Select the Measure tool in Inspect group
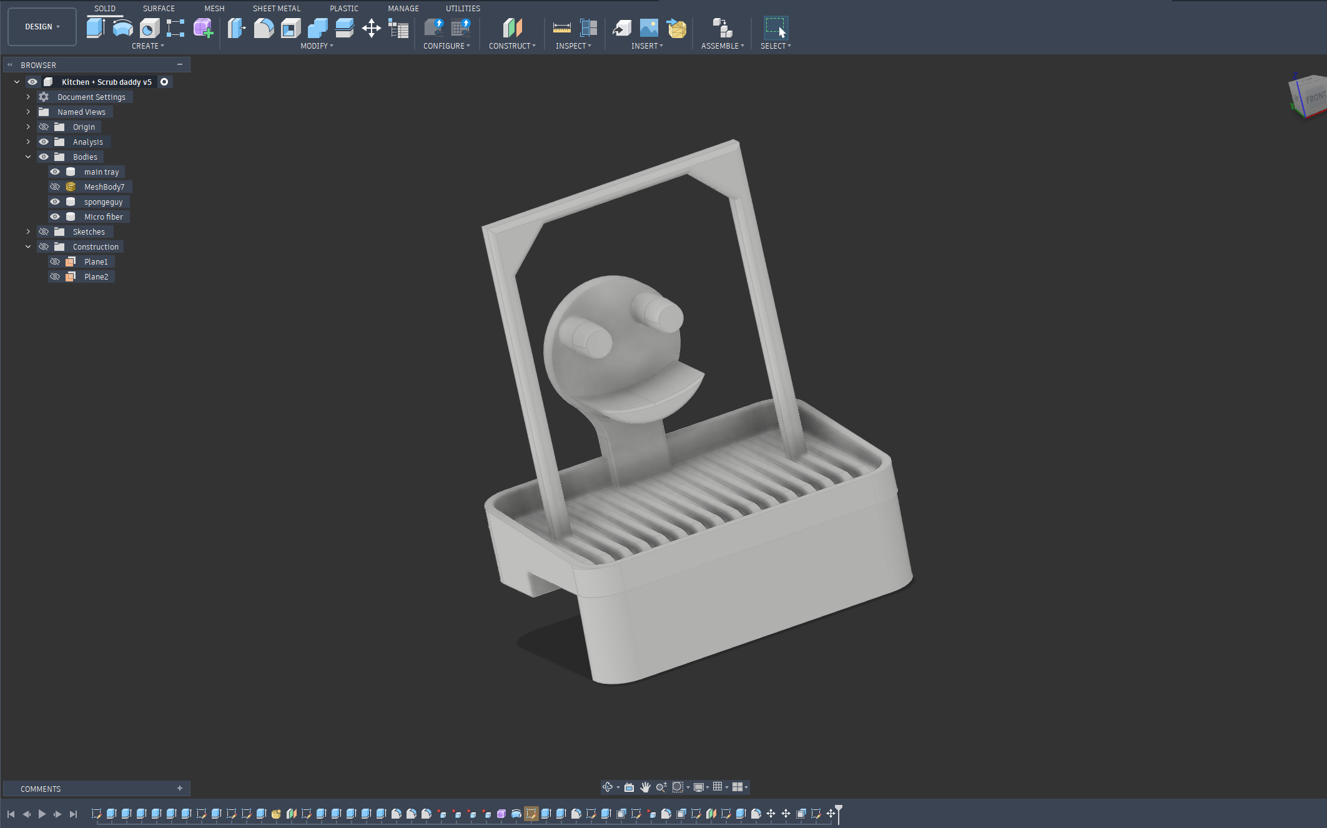 (561, 27)
